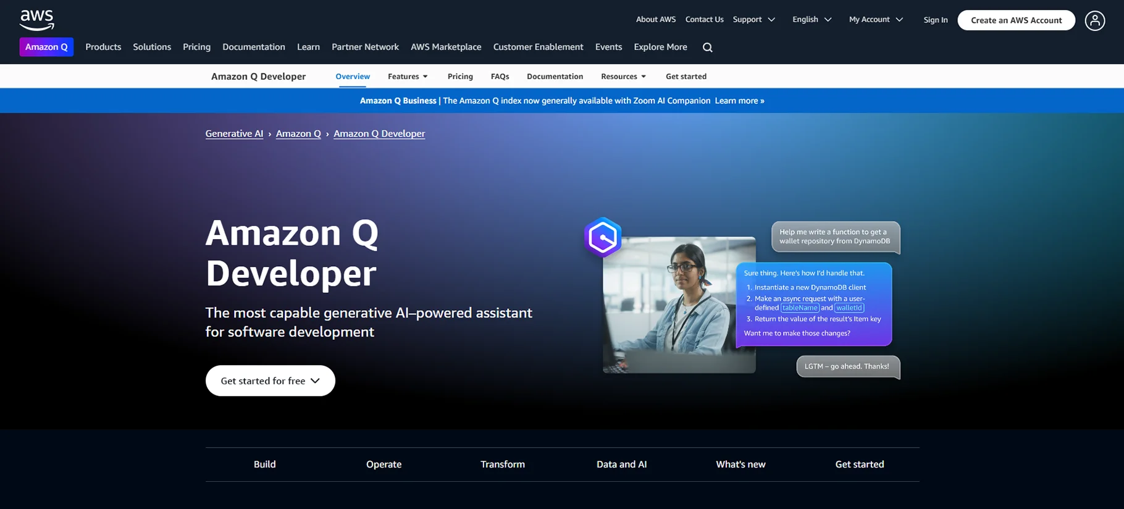This screenshot has height=509, width=1124.
Task: Open Get started in the sub-navigation bar
Action: (686, 77)
